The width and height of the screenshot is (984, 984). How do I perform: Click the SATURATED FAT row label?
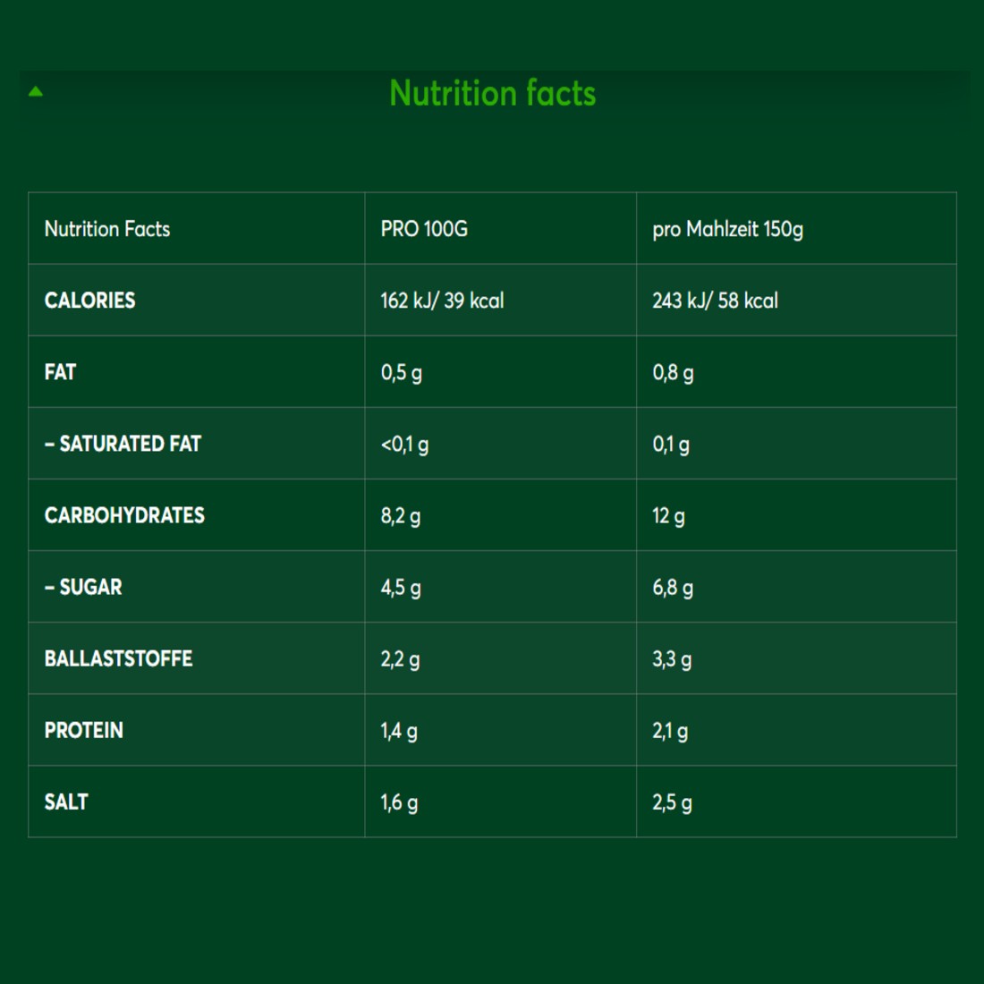[x=123, y=444]
